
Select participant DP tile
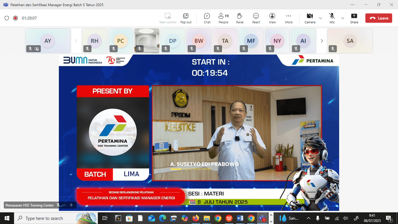tap(173, 41)
